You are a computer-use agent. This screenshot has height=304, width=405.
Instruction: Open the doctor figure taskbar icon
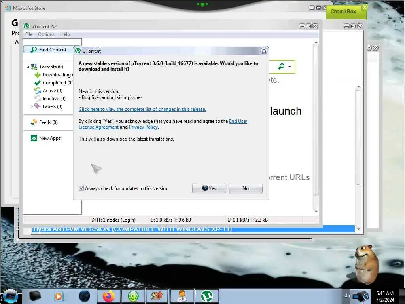(182, 296)
